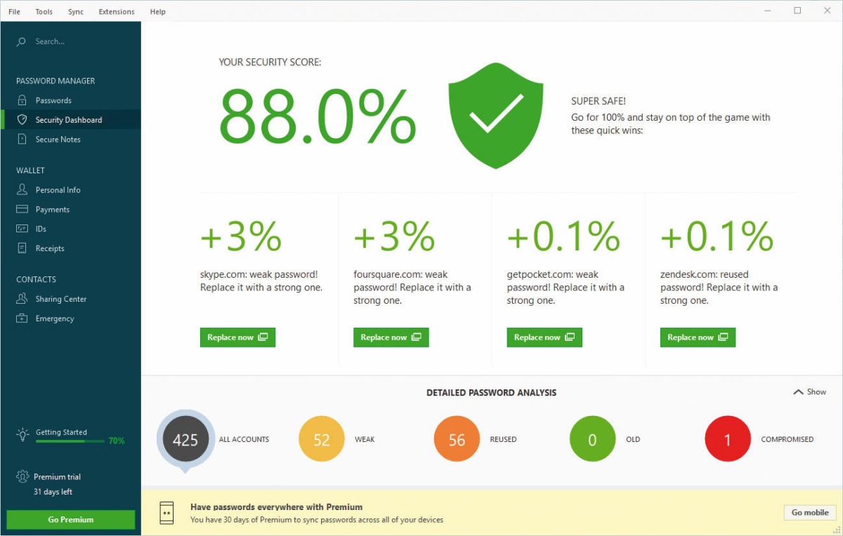
Task: Click the COMPROMISED label
Action: tap(788, 440)
